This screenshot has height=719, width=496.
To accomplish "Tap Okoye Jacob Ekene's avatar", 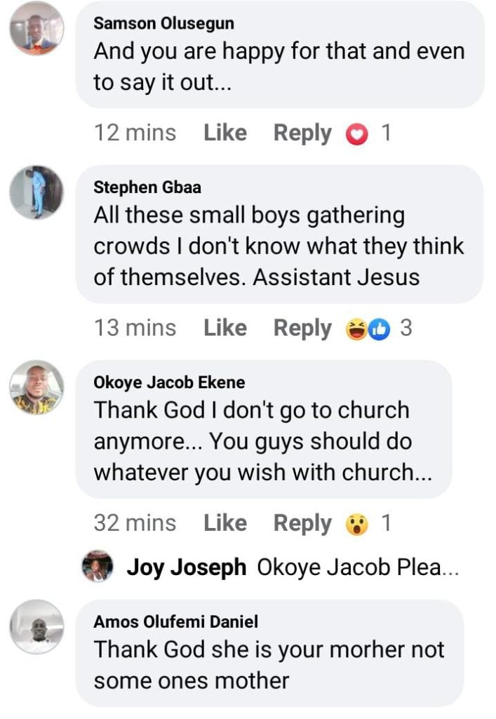I will [x=36, y=388].
